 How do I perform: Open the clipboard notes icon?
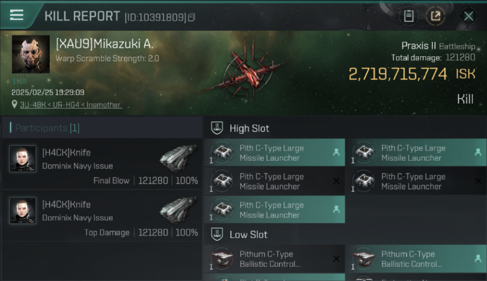[x=408, y=16]
